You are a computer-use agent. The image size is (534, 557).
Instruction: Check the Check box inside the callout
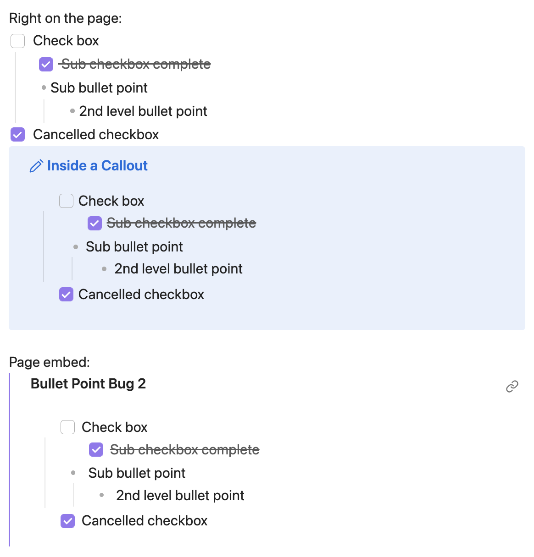tap(66, 201)
